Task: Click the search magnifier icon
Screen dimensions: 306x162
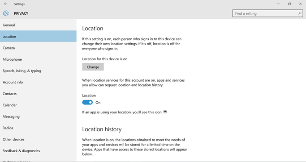Action: point(300,13)
